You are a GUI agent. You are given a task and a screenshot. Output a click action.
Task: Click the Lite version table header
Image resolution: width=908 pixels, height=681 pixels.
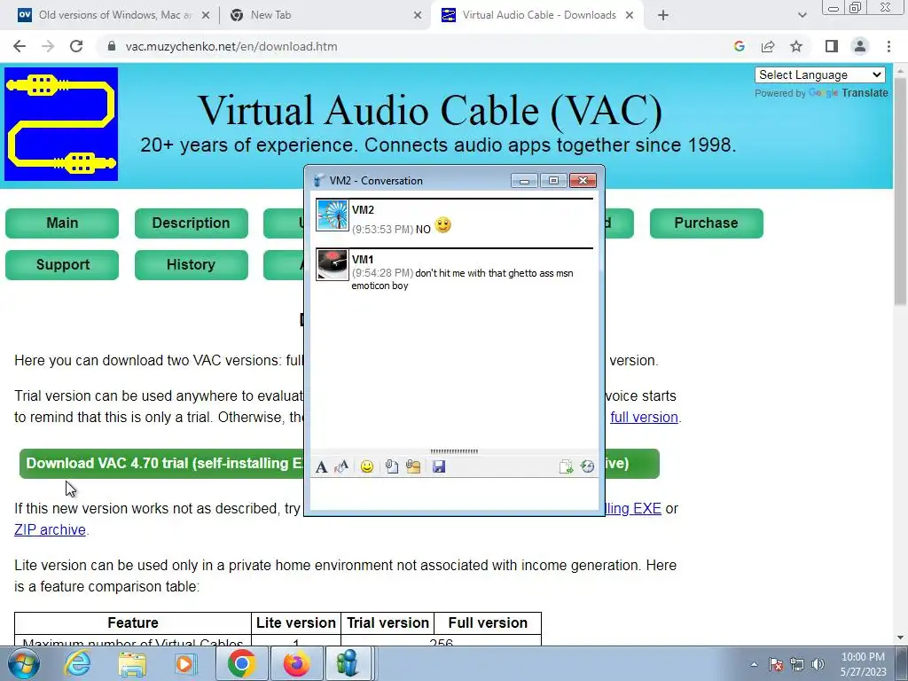[296, 622]
